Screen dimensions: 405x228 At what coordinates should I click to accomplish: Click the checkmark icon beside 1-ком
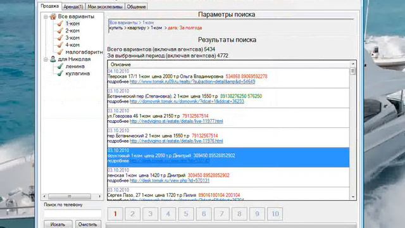[60, 23]
